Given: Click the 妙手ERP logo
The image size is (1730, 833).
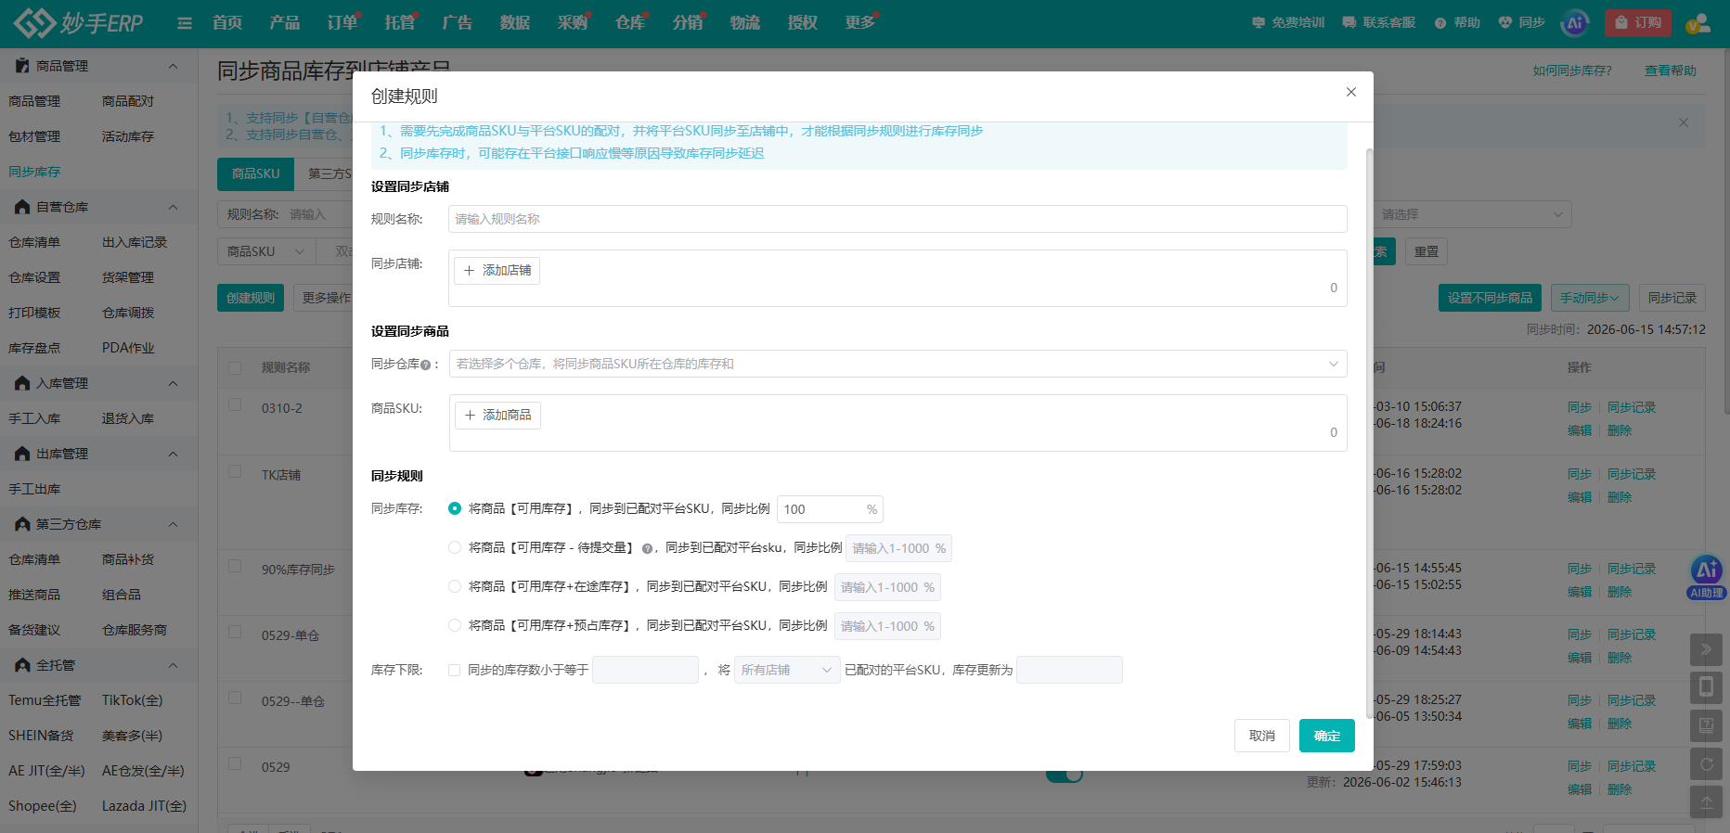Looking at the screenshot, I should [x=79, y=23].
